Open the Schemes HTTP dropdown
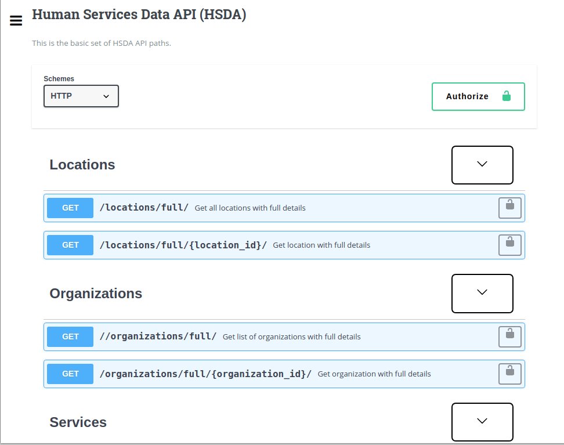The height and width of the screenshot is (445, 564). tap(81, 96)
